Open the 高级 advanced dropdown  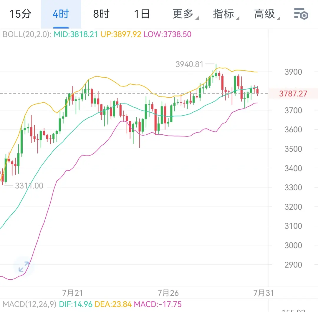[267, 14]
